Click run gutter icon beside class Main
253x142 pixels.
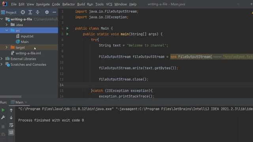point(68,28)
